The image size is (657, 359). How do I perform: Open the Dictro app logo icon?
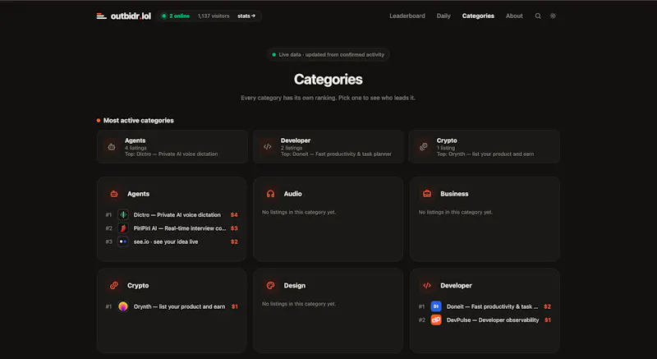[x=122, y=214]
